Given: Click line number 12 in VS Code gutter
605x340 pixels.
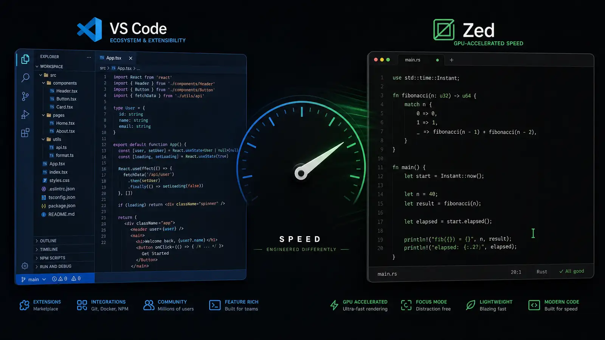Looking at the screenshot, I should [x=104, y=145].
